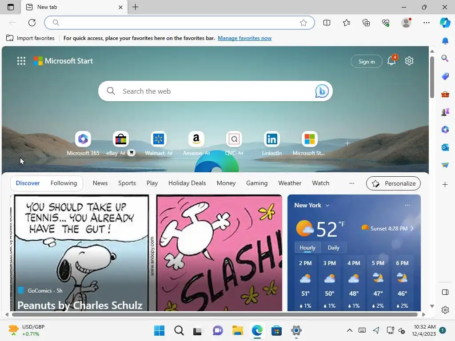Open sidebar search magnifier icon

[x=445, y=59]
